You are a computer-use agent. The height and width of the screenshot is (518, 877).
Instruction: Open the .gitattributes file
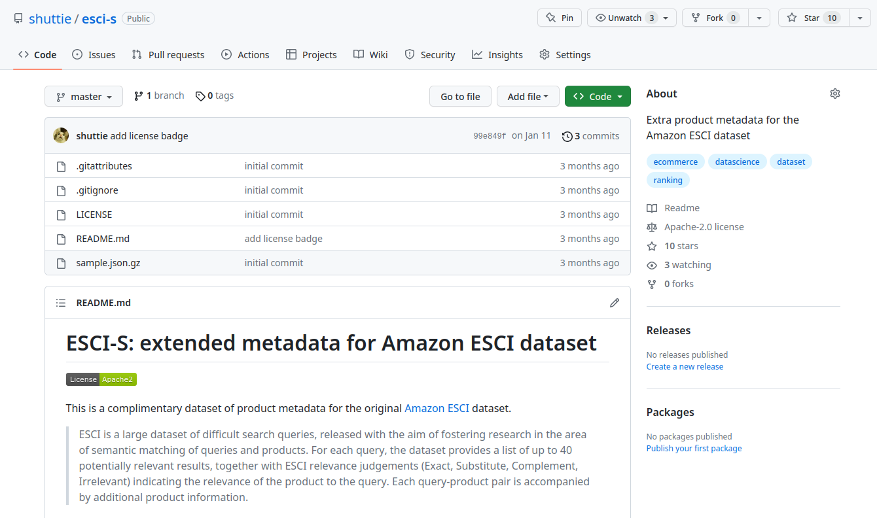click(104, 166)
